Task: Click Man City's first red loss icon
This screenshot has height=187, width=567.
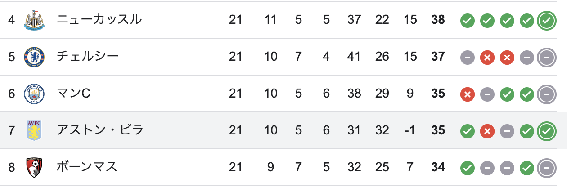Action: 468,94
